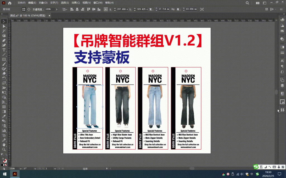This screenshot has width=286, height=178.
Task: Select the Perspective Grid tool
Action: tap(4, 102)
